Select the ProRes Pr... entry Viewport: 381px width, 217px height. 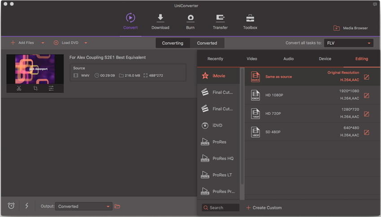click(x=218, y=191)
